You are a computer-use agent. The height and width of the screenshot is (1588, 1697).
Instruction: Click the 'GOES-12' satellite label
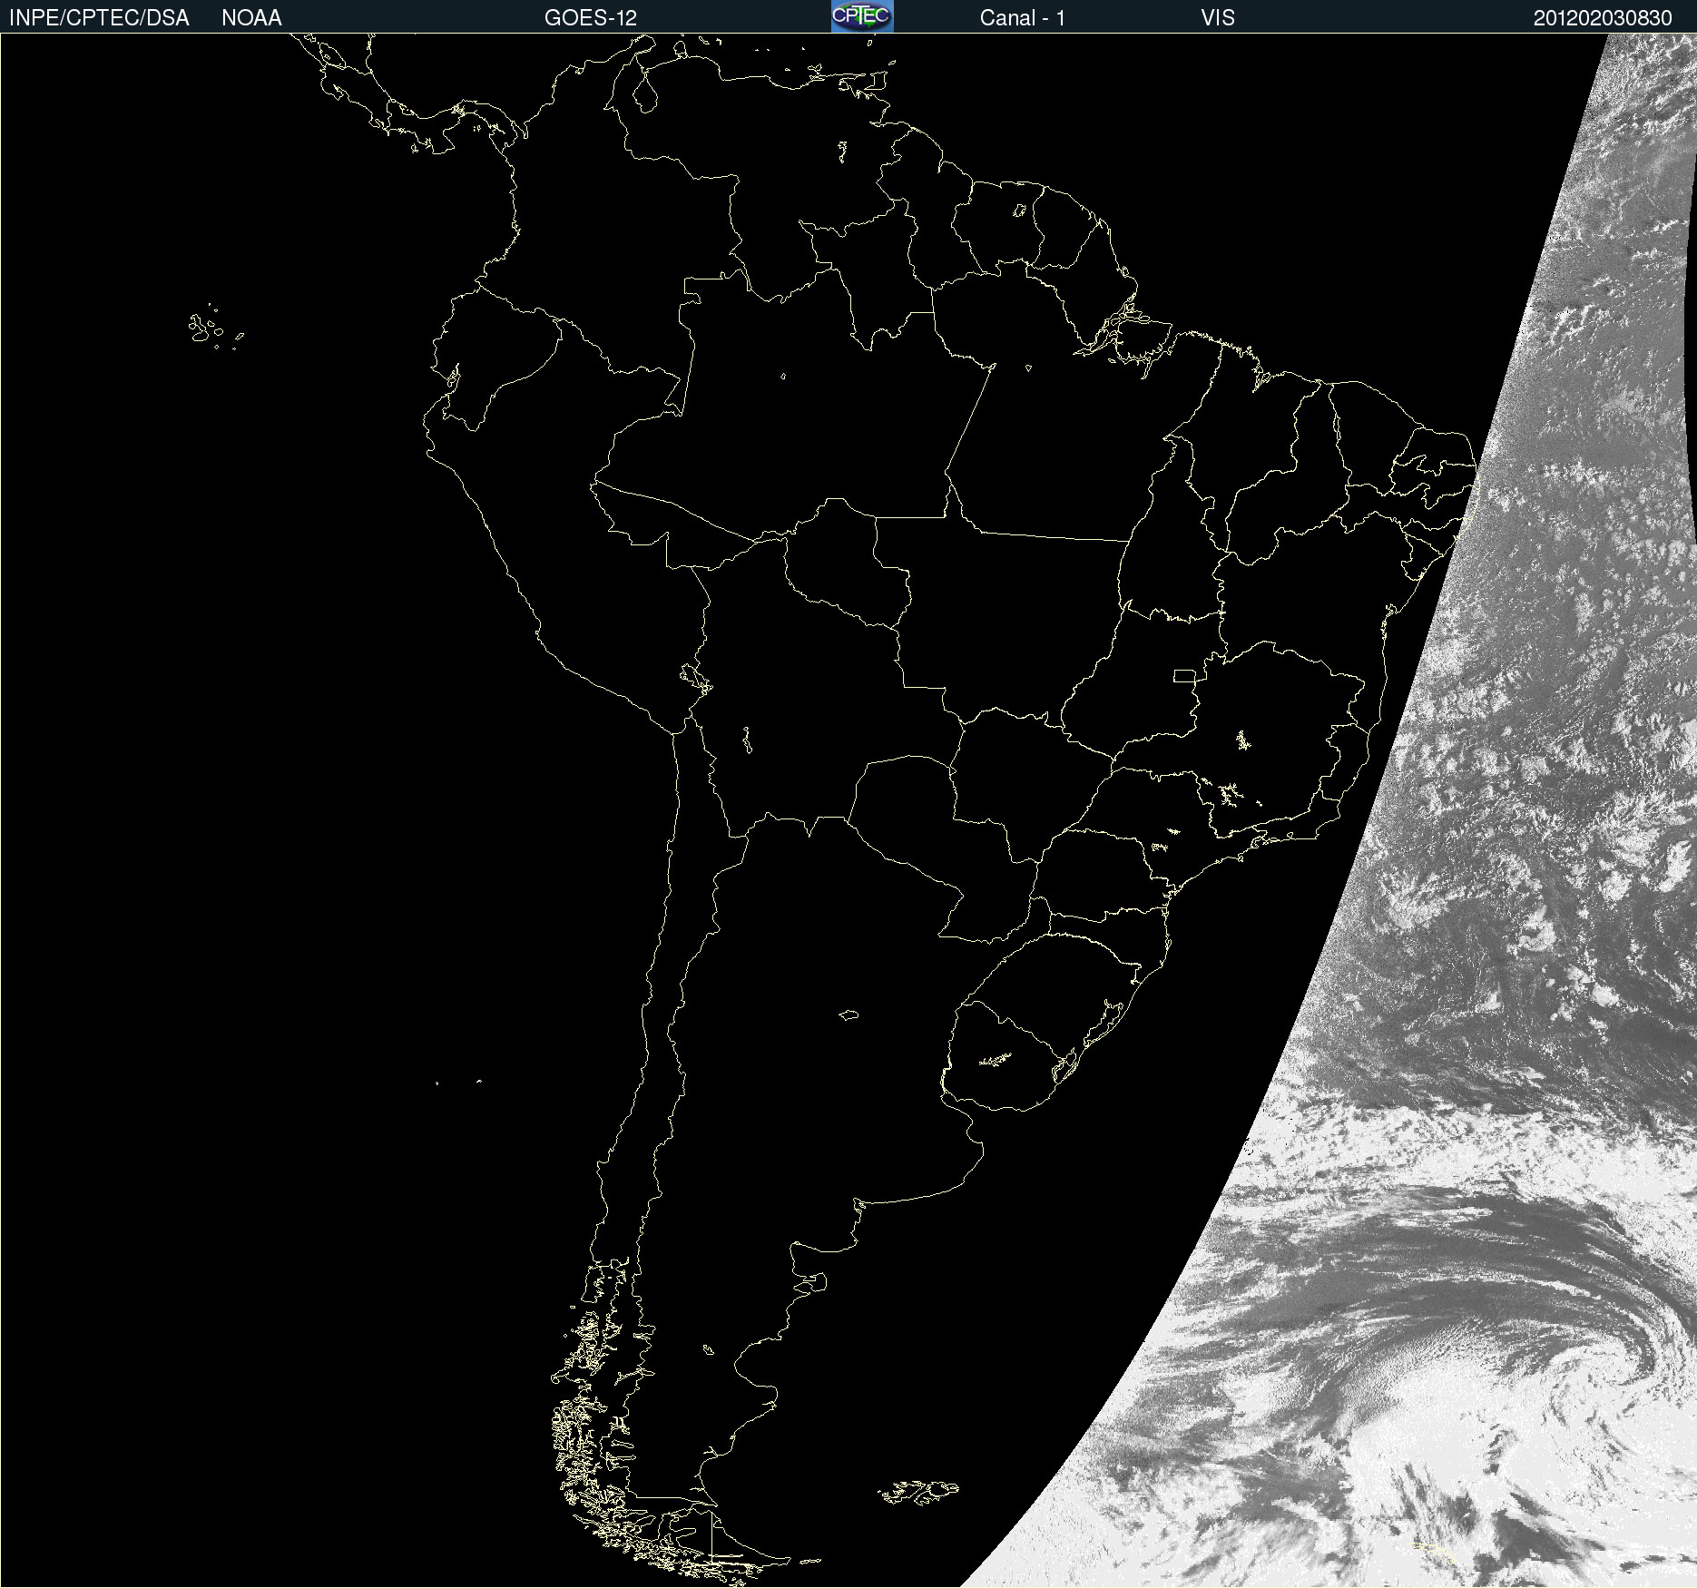591,18
